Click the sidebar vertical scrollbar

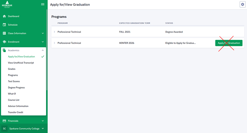click(x=47, y=50)
